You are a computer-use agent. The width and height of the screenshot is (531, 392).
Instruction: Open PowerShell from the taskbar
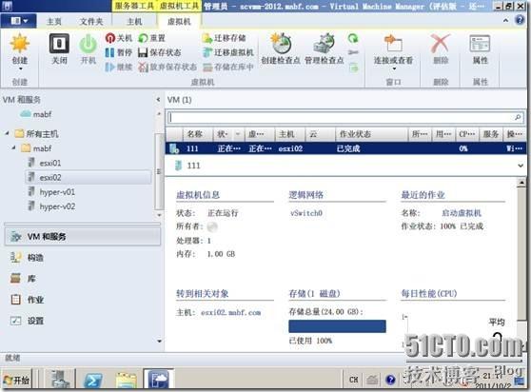pyautogui.click(x=93, y=380)
